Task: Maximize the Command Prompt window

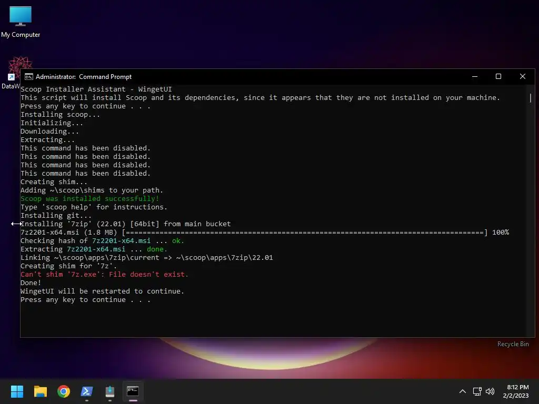Action: [x=498, y=77]
